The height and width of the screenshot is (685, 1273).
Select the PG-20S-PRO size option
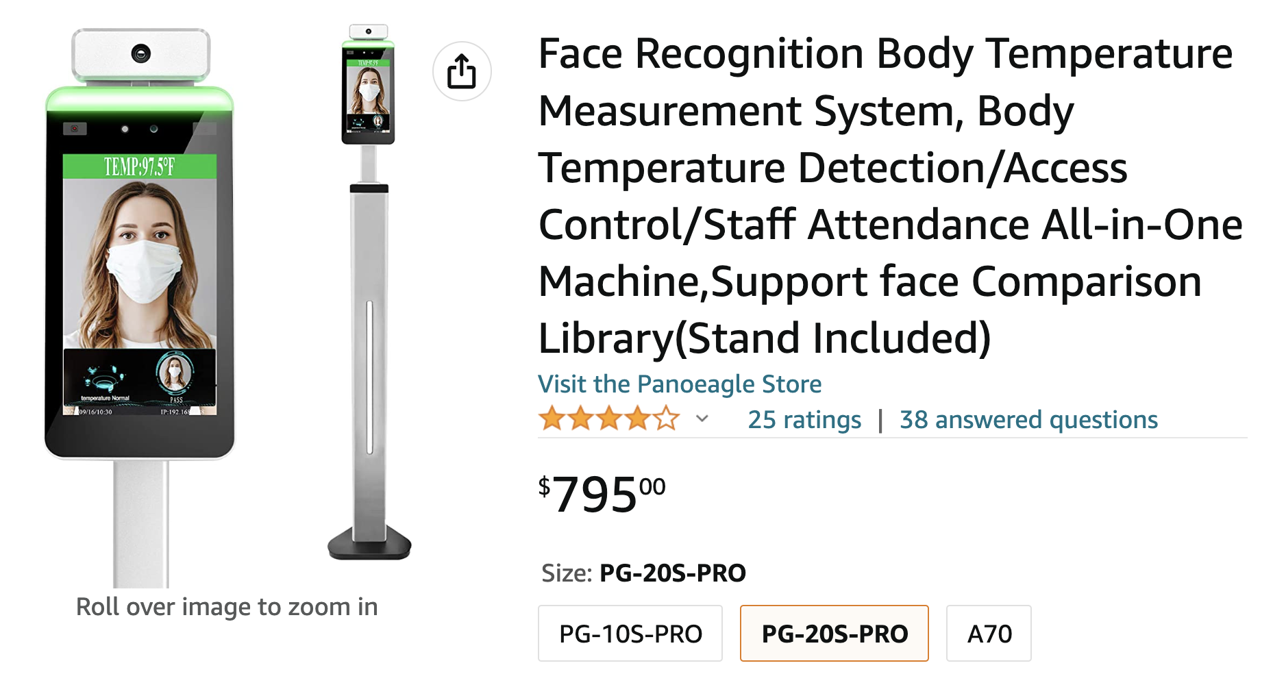[x=835, y=634]
